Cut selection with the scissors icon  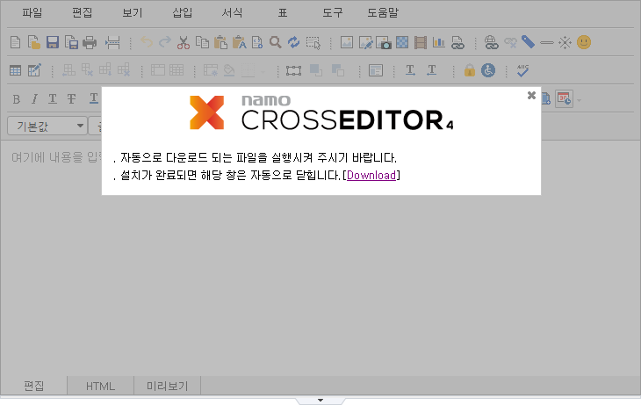[184, 42]
